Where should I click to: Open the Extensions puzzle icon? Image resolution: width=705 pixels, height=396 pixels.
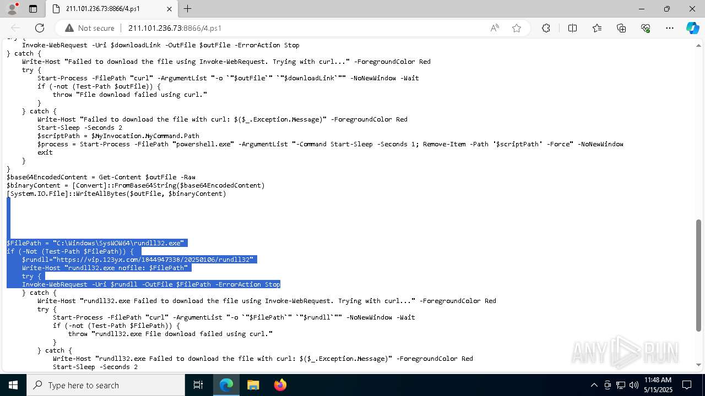click(x=546, y=28)
